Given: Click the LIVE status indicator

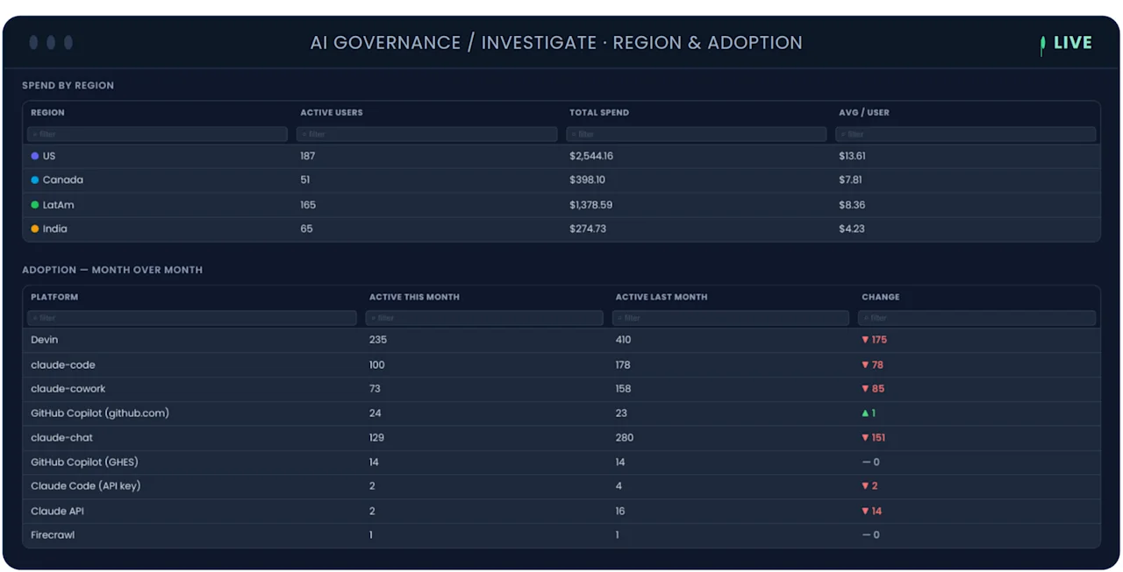Looking at the screenshot, I should [x=1067, y=43].
